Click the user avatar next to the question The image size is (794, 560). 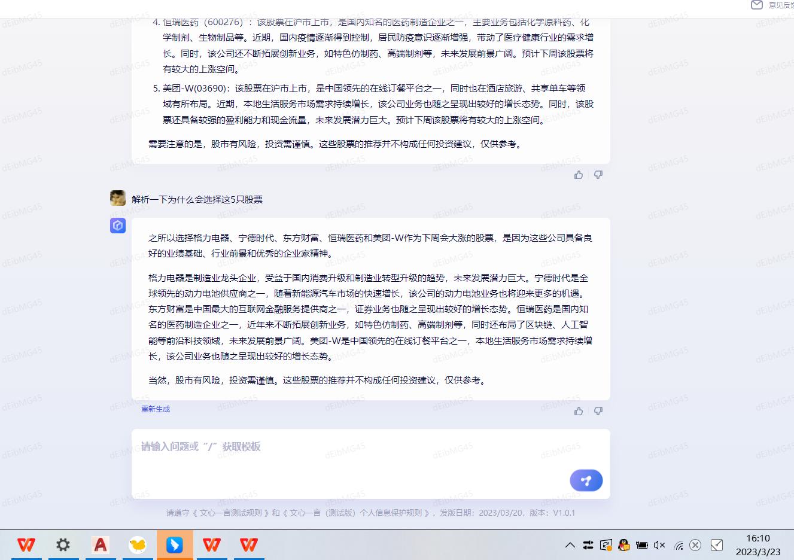click(117, 197)
